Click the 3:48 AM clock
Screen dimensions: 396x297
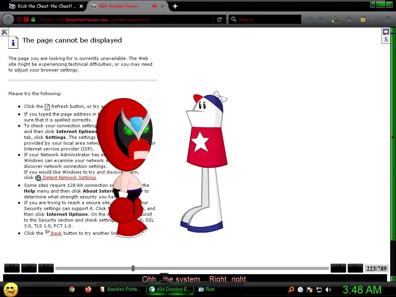362,290
